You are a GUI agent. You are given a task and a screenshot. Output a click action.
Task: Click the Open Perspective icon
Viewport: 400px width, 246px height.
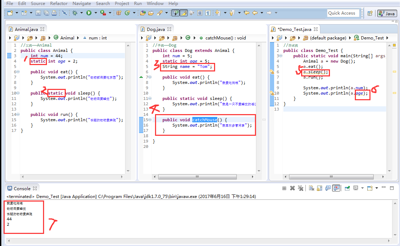pos(370,13)
